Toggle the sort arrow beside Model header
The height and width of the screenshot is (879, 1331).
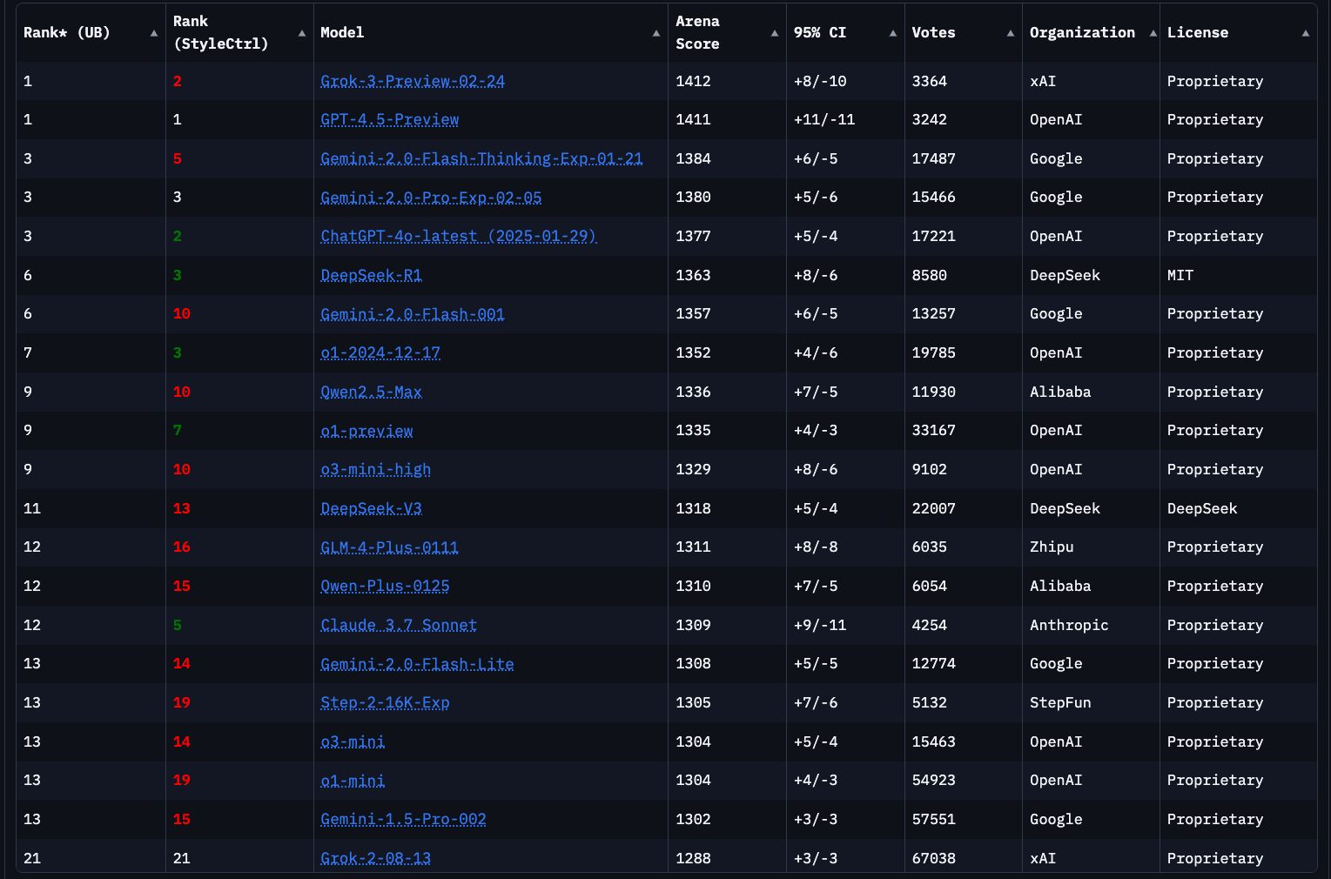point(656,33)
